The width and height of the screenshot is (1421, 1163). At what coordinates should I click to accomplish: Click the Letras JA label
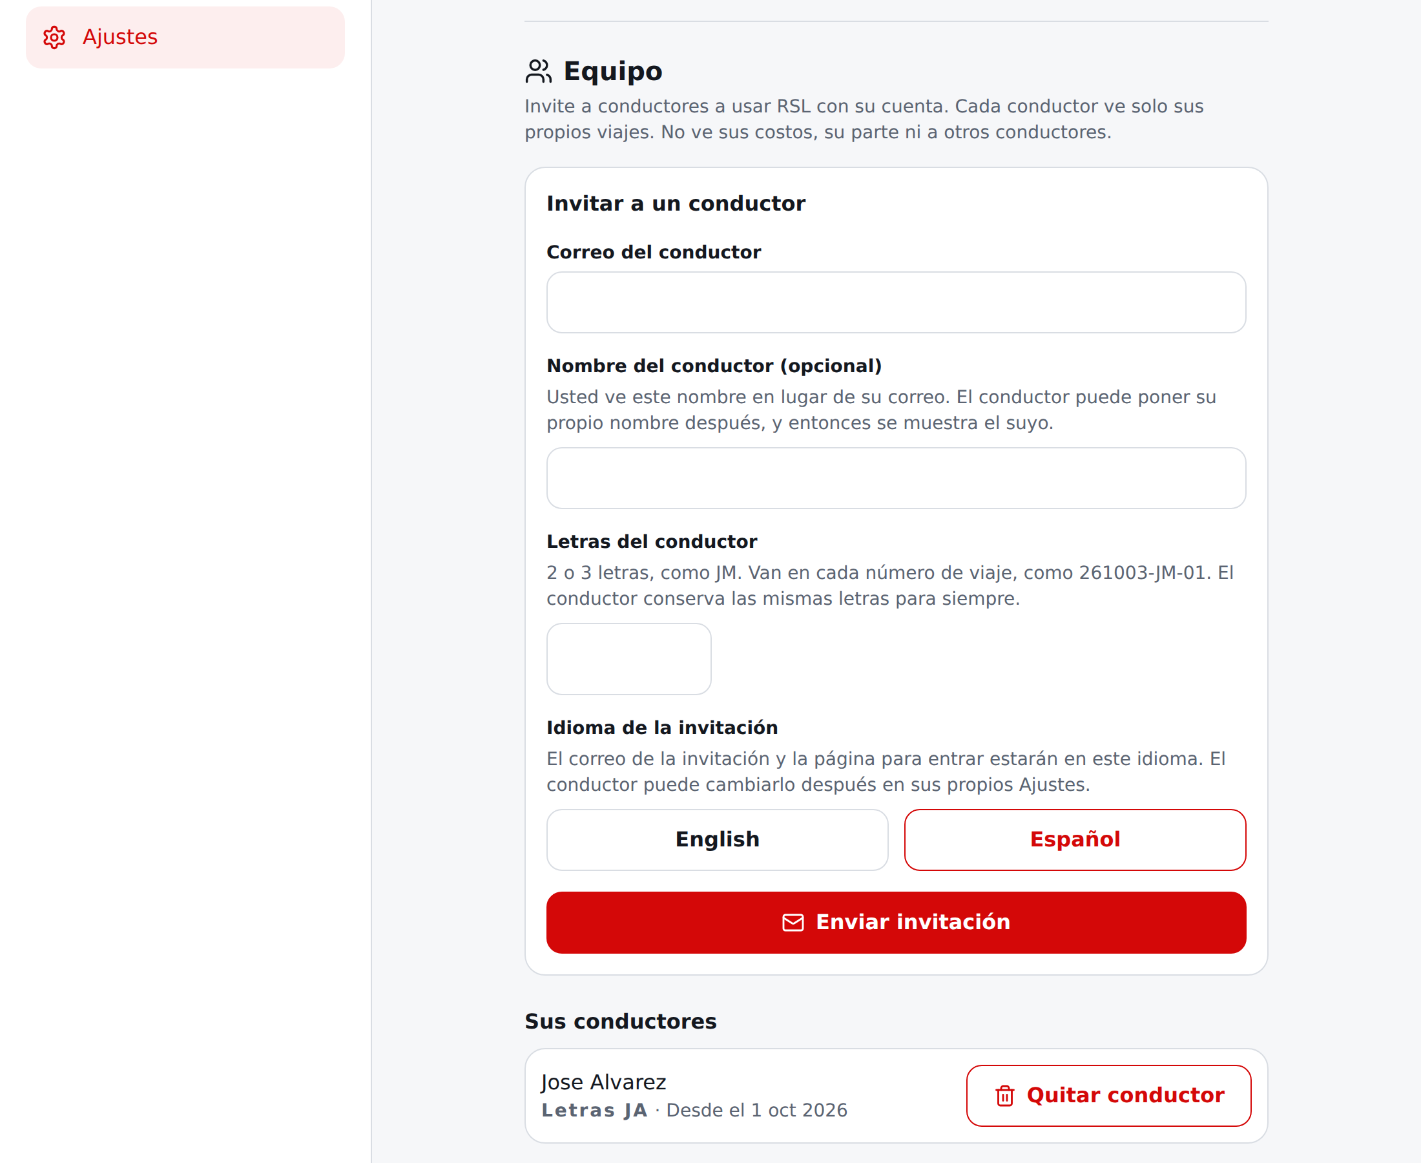(594, 1111)
